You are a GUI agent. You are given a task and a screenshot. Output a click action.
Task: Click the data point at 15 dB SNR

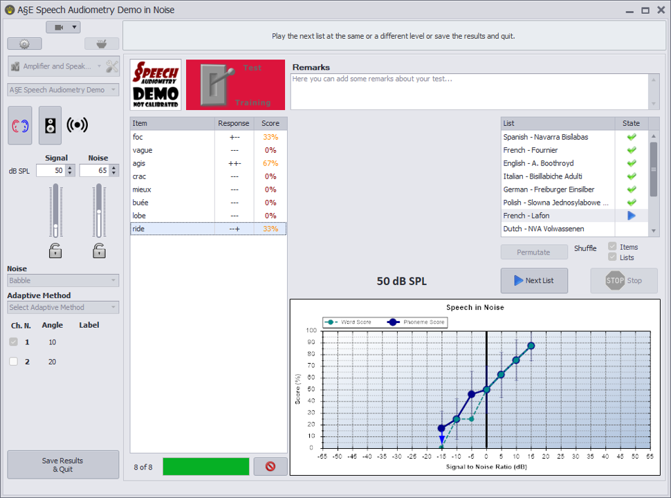click(531, 346)
